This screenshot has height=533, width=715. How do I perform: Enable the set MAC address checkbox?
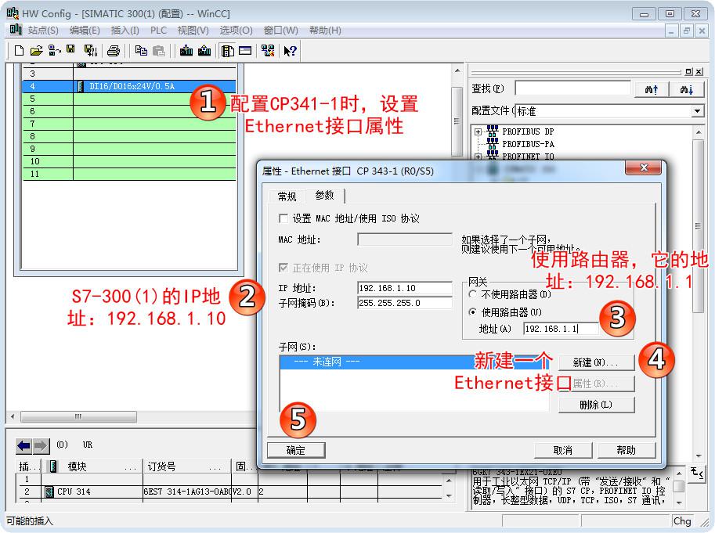point(283,218)
